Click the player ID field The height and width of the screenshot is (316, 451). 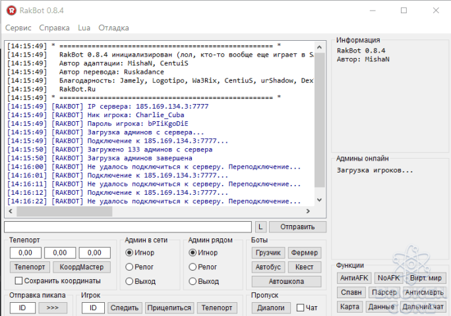93,308
